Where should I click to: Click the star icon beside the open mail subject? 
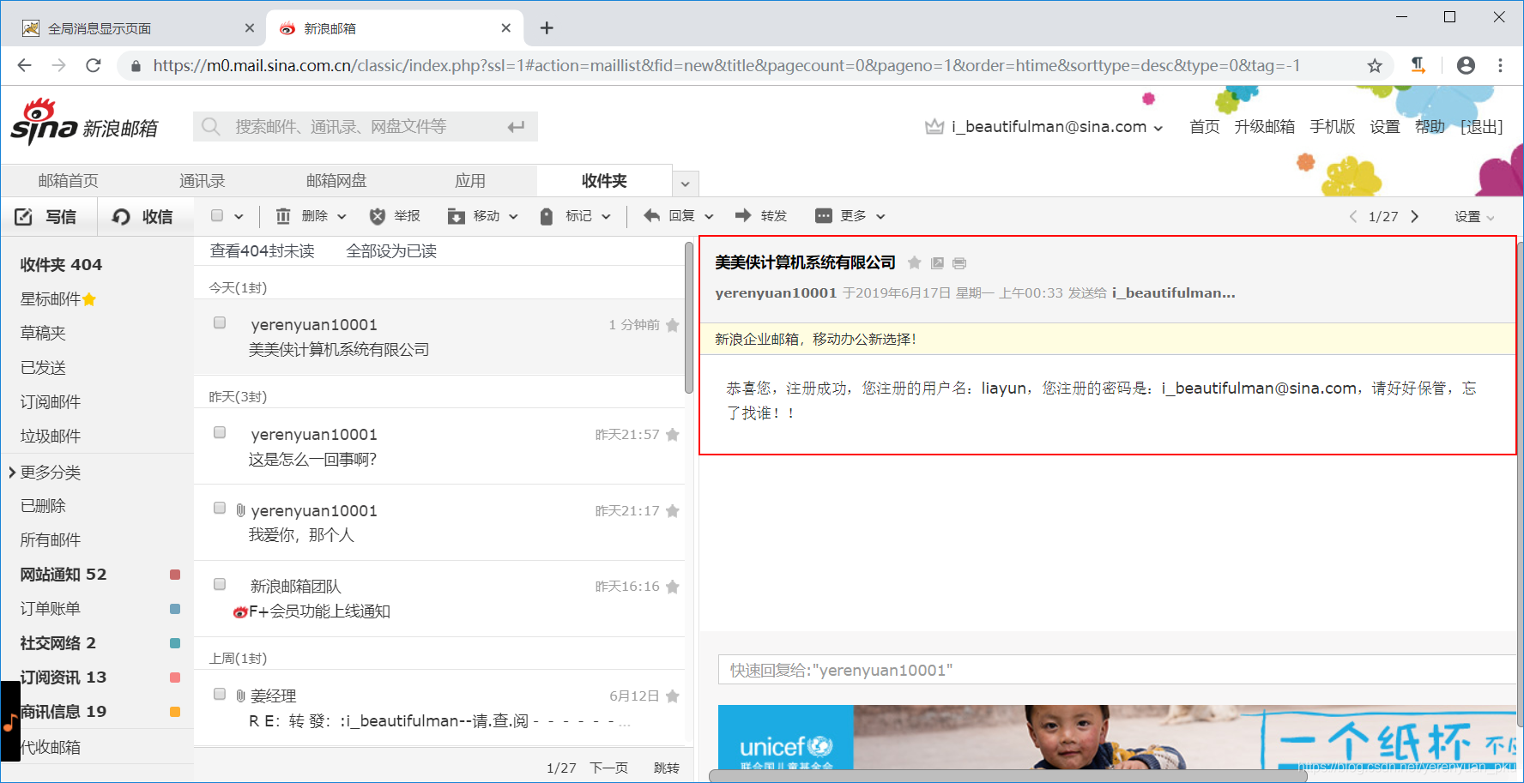(915, 262)
